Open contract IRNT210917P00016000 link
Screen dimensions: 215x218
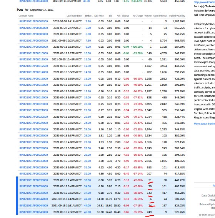tap(33, 85)
